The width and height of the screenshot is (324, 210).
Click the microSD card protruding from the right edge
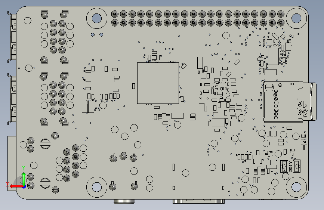pyautogui.click(x=307, y=102)
